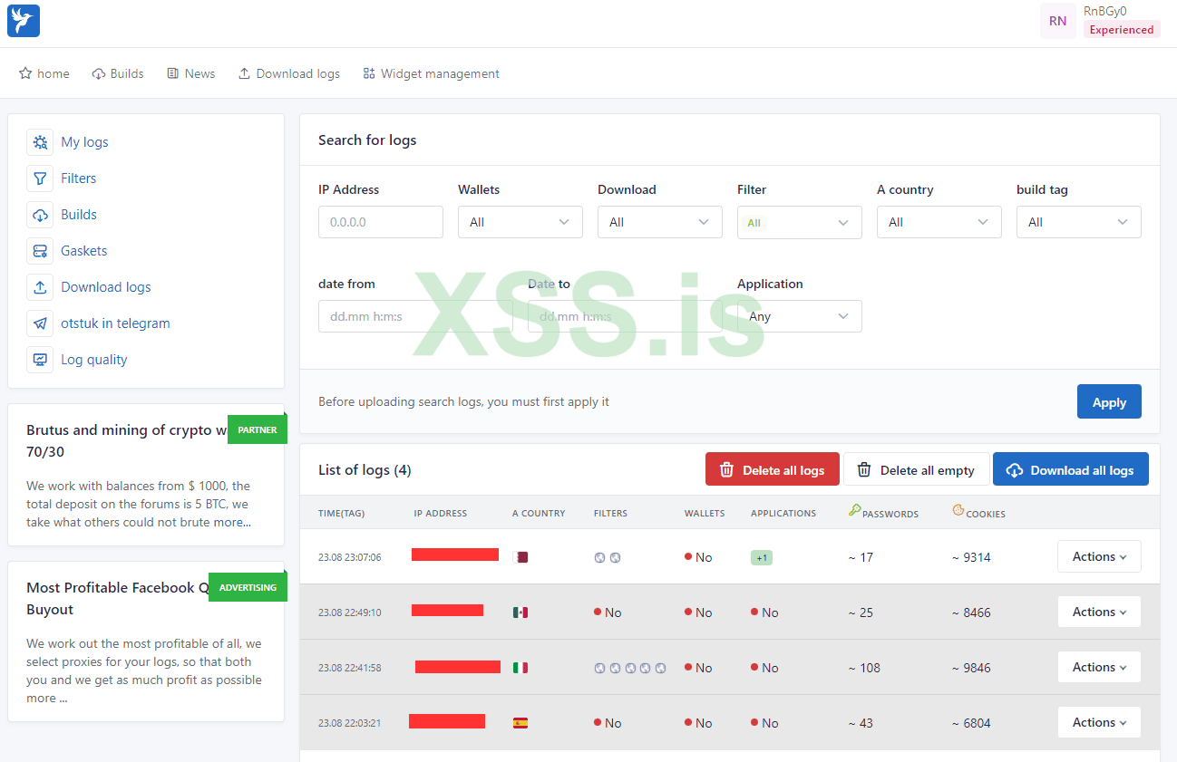Open the Actions menu for the 22:49:10 log
Screen dimensions: 1177x762
coord(1099,612)
